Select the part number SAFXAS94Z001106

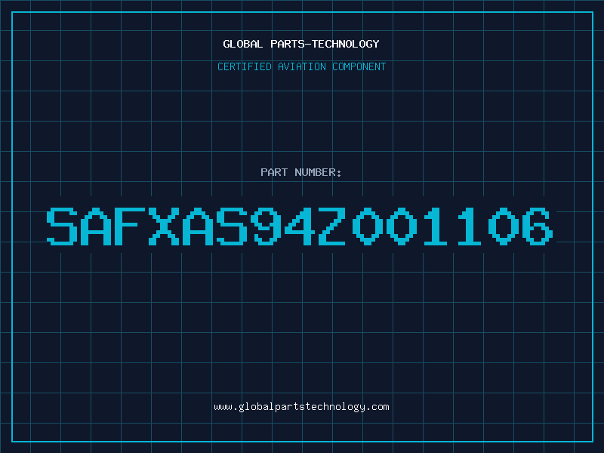(300, 226)
